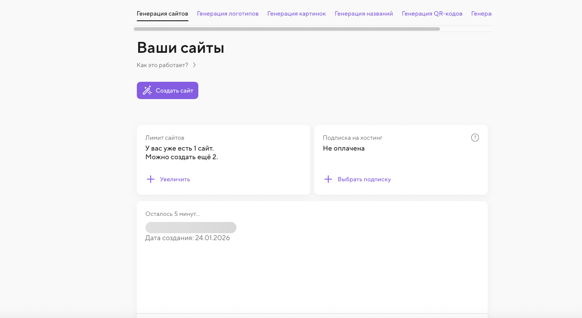
Task: Click the magic wand icon on Создать сайт
Action: tap(147, 90)
